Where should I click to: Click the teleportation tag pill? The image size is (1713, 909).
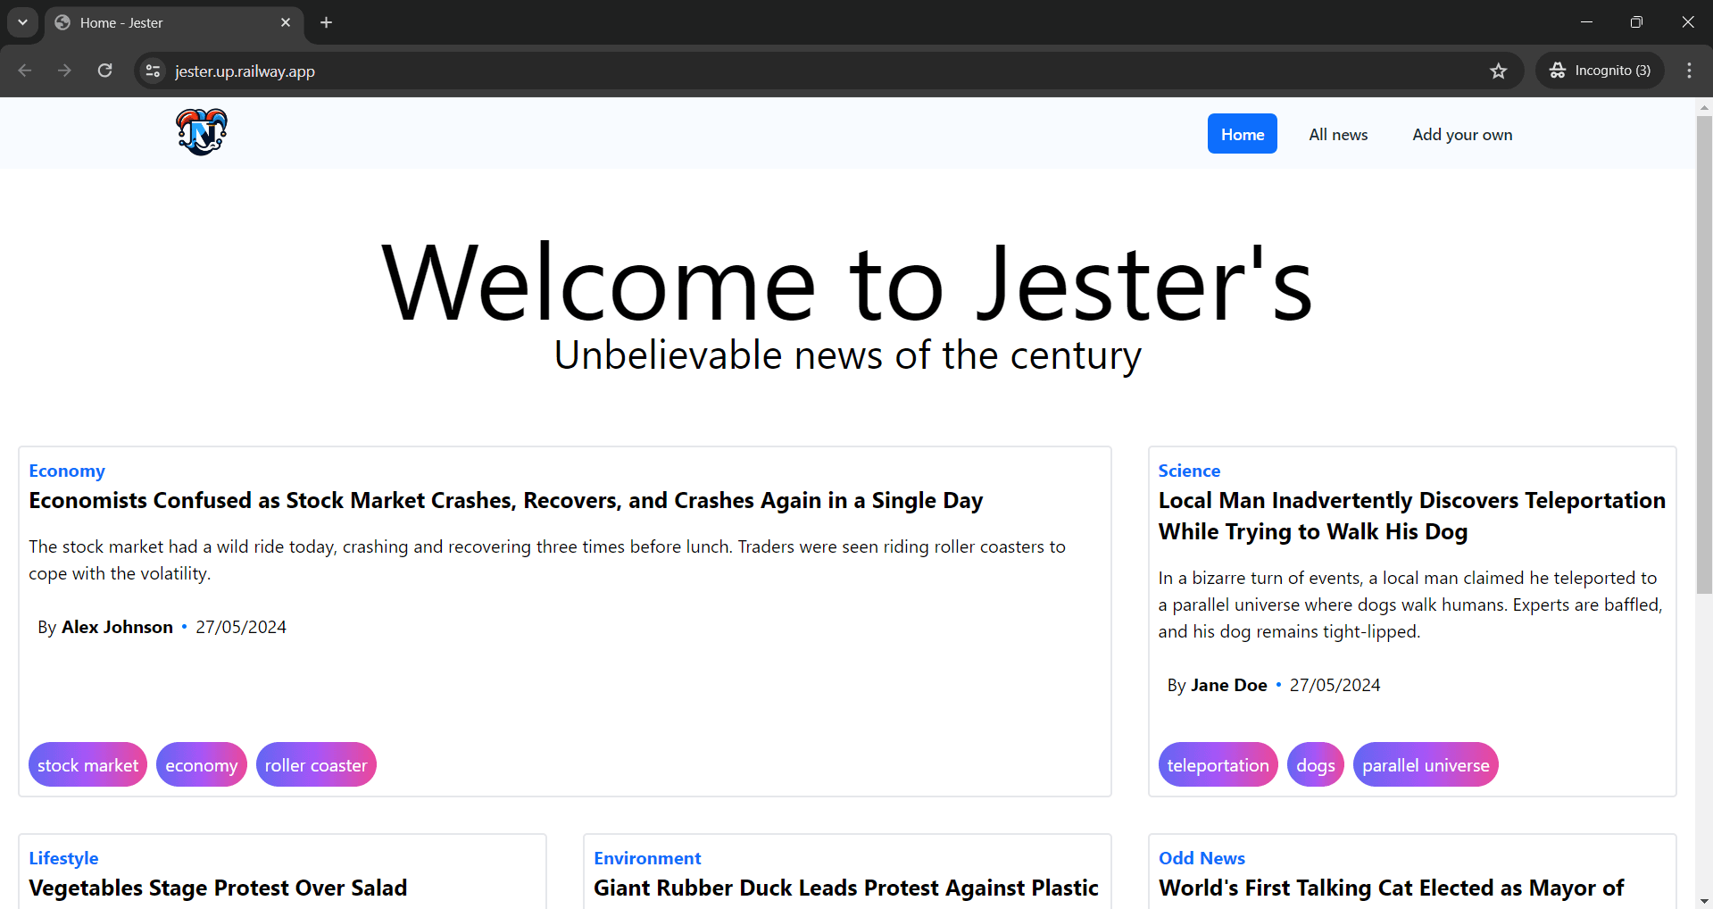pos(1218,765)
